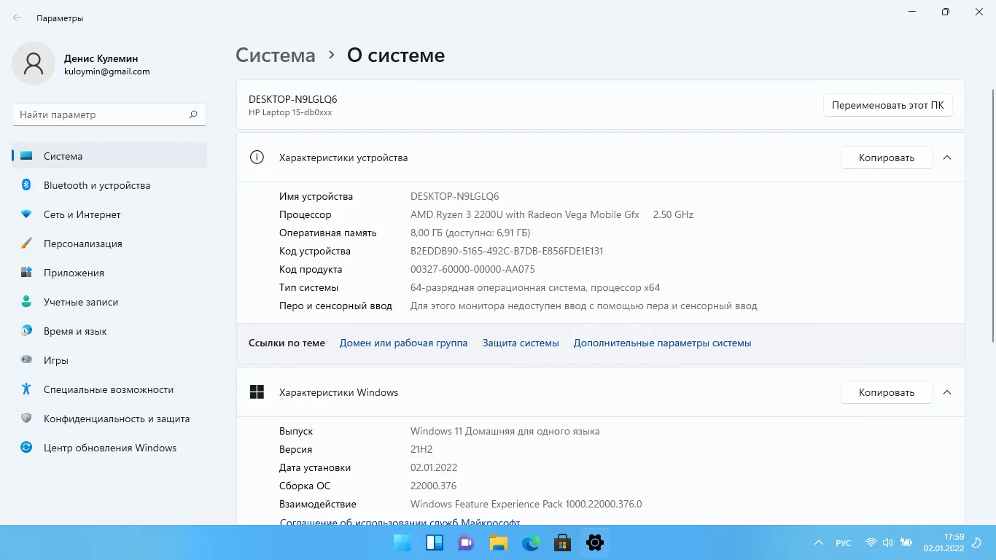Open the Домен или рабочая группа link
The width and height of the screenshot is (996, 560).
tap(404, 343)
